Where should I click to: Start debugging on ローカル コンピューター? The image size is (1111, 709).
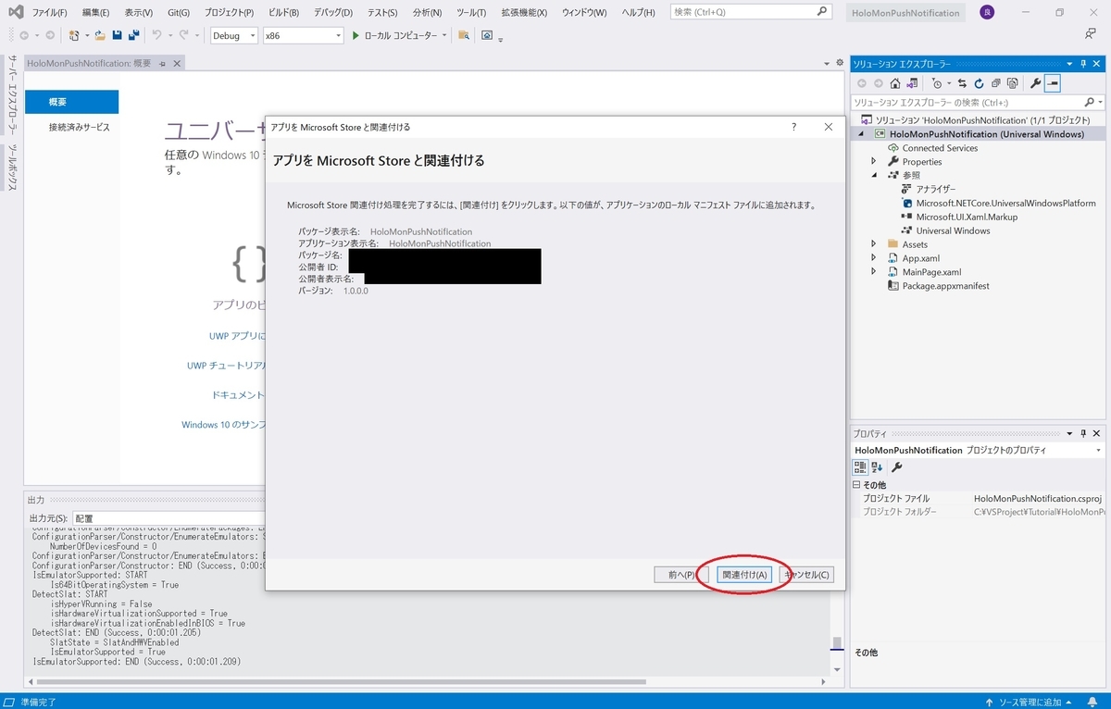coord(394,35)
